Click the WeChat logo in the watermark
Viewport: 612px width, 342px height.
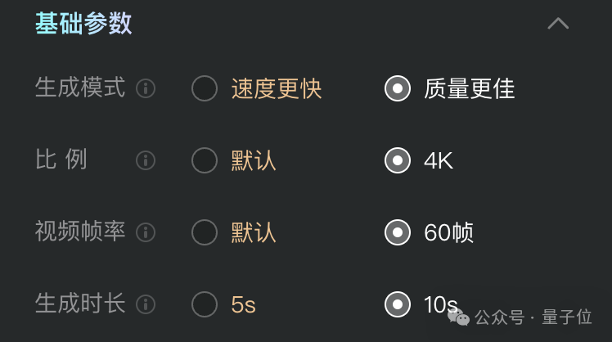pyautogui.click(x=459, y=317)
